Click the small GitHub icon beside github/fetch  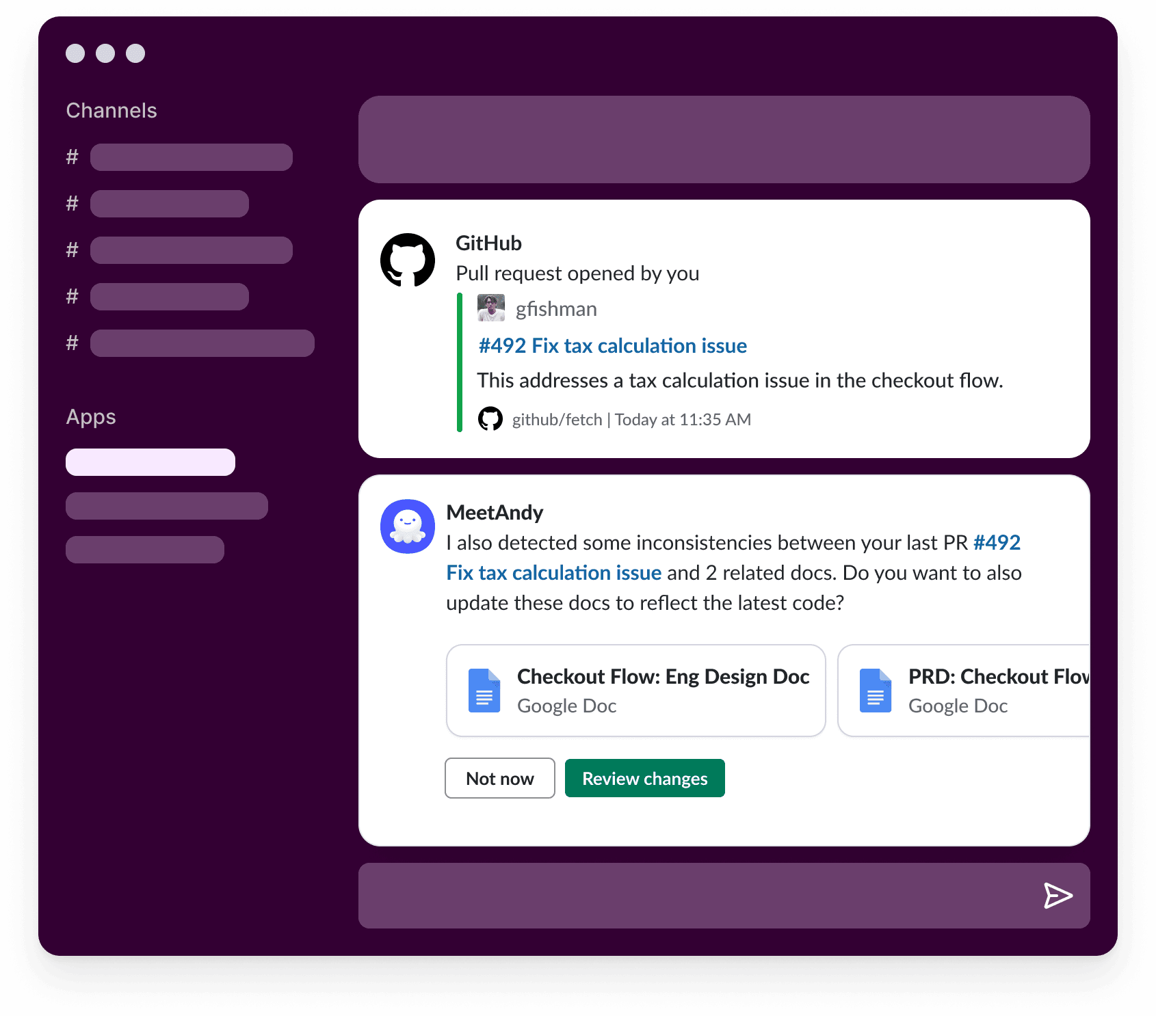(x=490, y=418)
